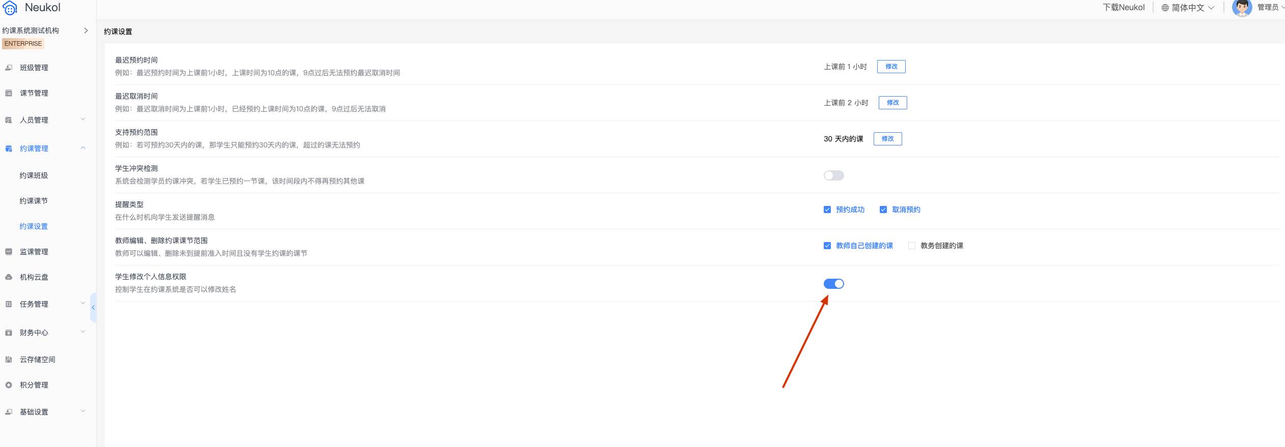Click the 约课管理 sidebar icon

[9, 148]
